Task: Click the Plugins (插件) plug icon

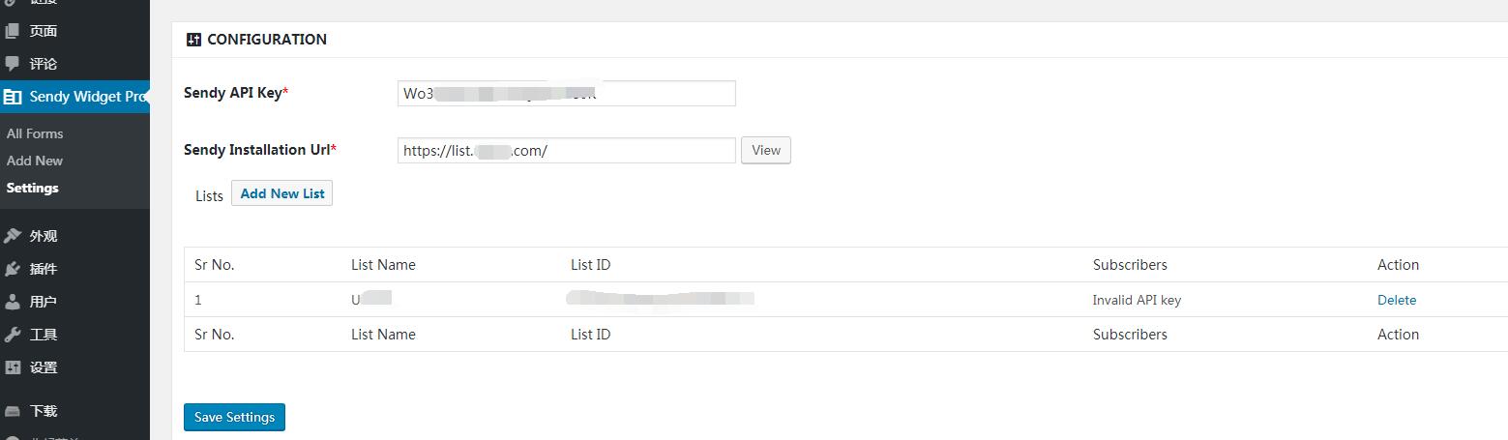Action: (13, 269)
